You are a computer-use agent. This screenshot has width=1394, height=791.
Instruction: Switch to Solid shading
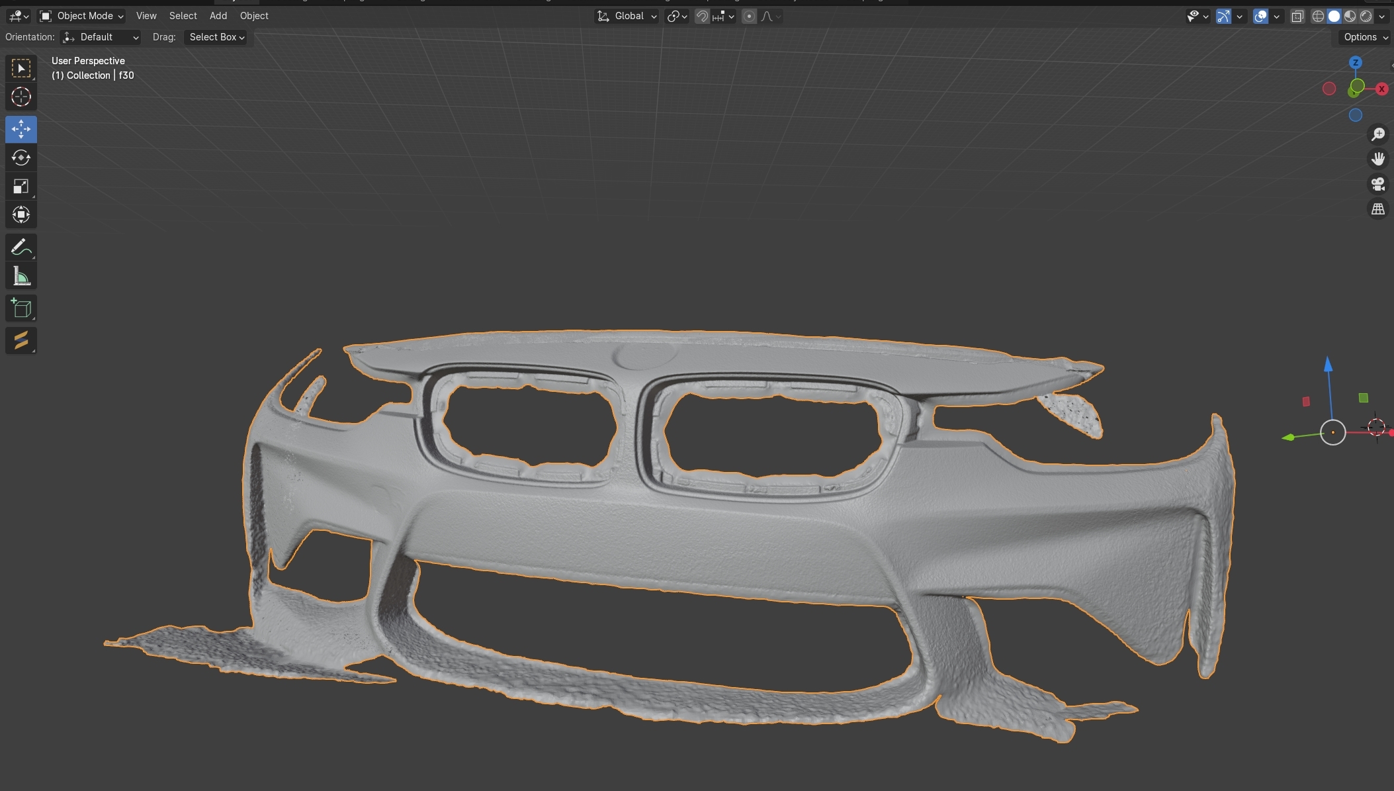pos(1334,17)
